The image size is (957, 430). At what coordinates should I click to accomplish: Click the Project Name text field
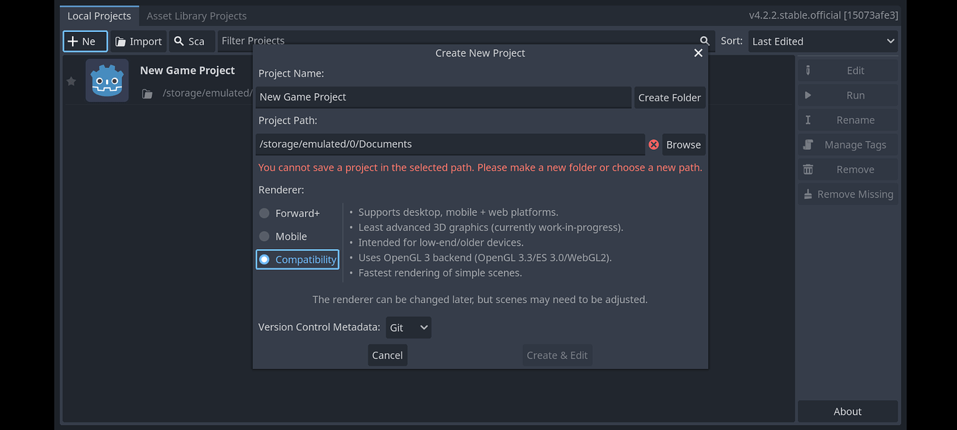pos(443,97)
